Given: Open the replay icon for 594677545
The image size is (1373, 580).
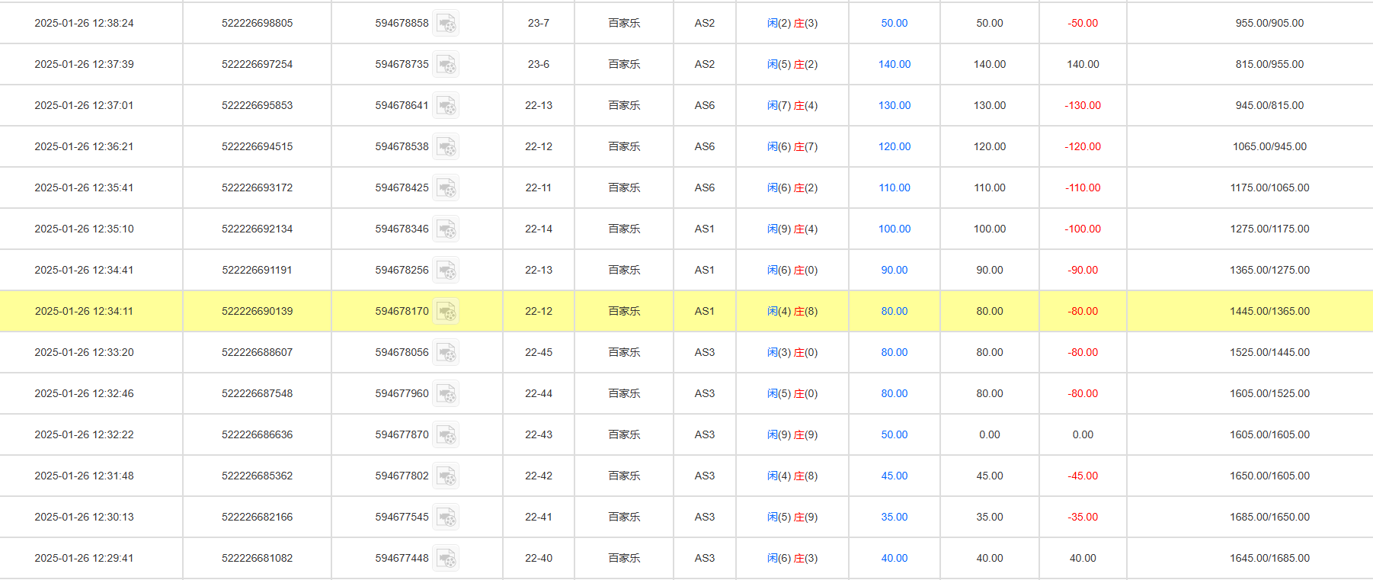Looking at the screenshot, I should [x=446, y=518].
